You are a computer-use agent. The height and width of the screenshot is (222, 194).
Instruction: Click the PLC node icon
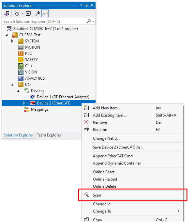[x=21, y=53]
